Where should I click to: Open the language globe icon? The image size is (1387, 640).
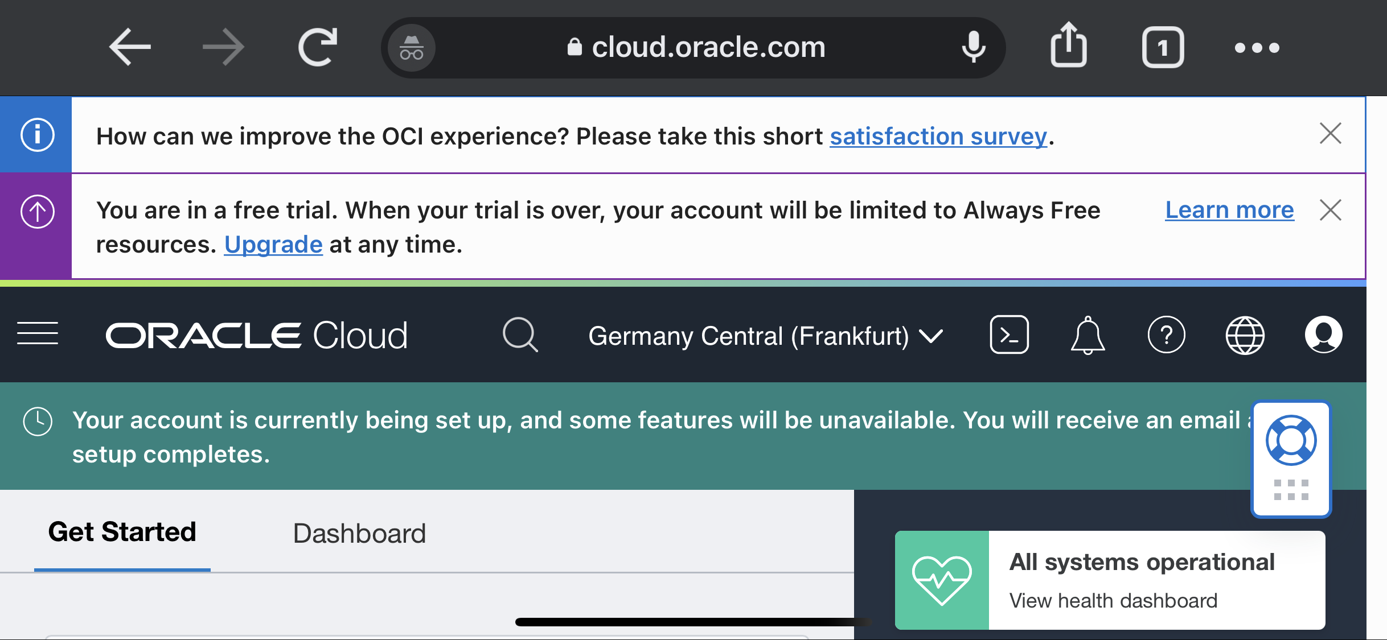(x=1245, y=335)
